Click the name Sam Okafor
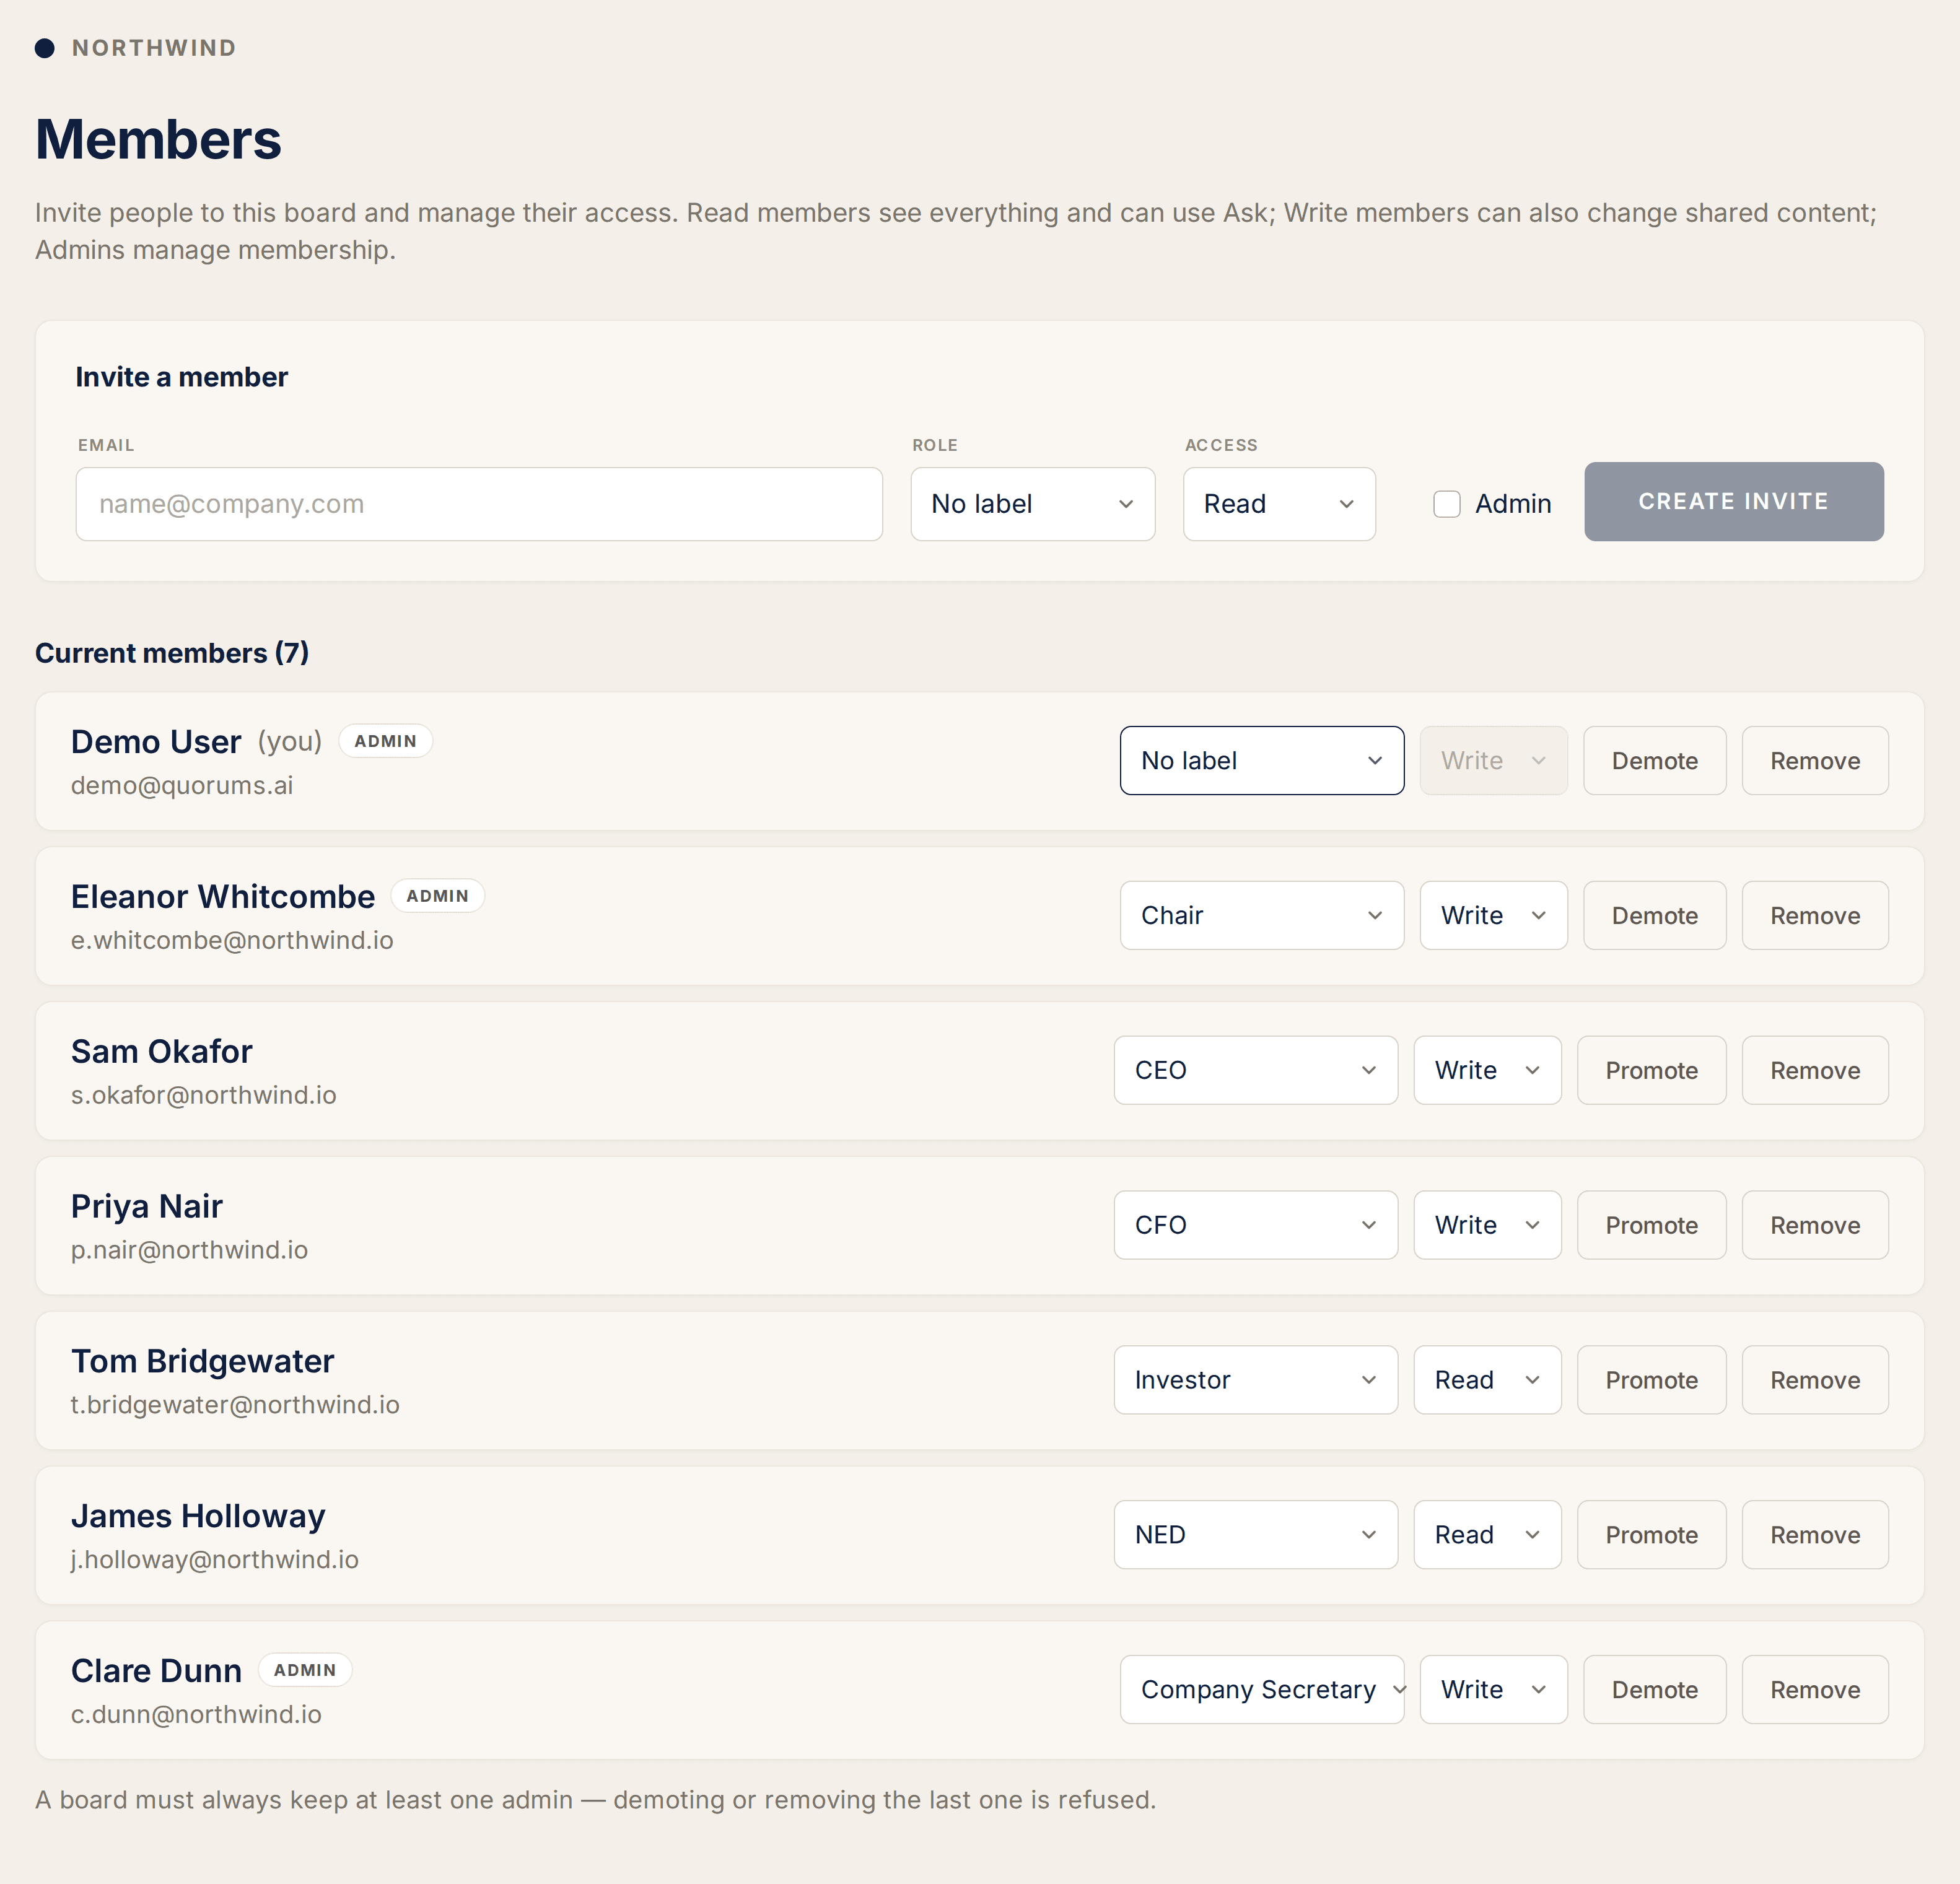Image resolution: width=1960 pixels, height=1884 pixels. point(161,1052)
